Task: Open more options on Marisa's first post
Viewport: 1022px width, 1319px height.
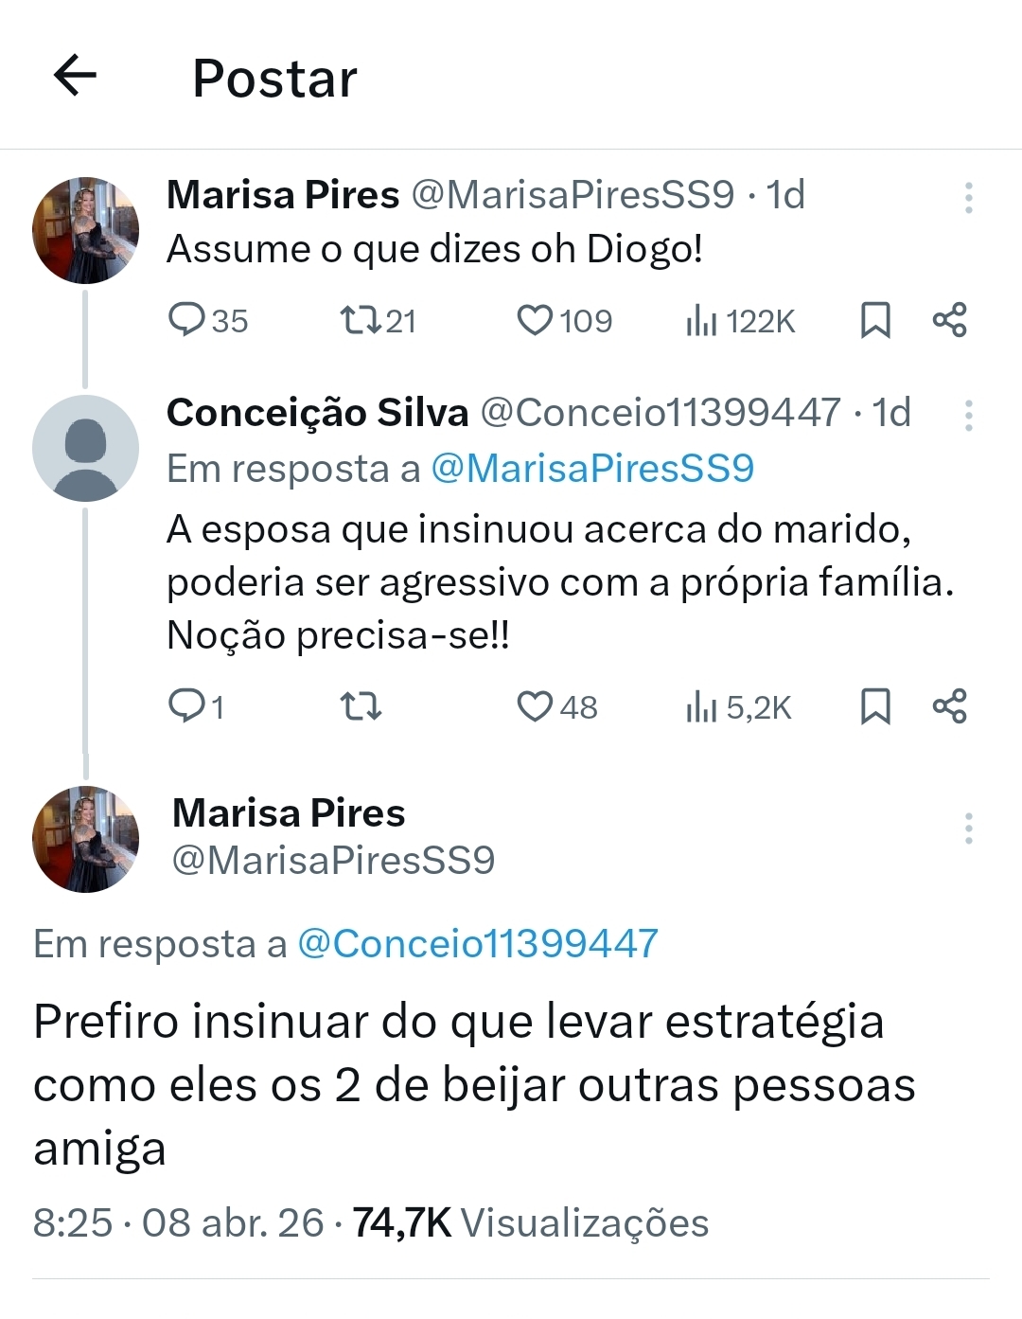Action: pyautogui.click(x=969, y=196)
